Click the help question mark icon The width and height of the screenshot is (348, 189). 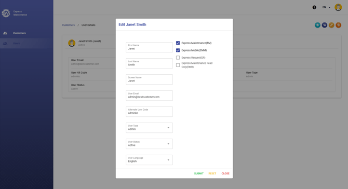(314, 7)
